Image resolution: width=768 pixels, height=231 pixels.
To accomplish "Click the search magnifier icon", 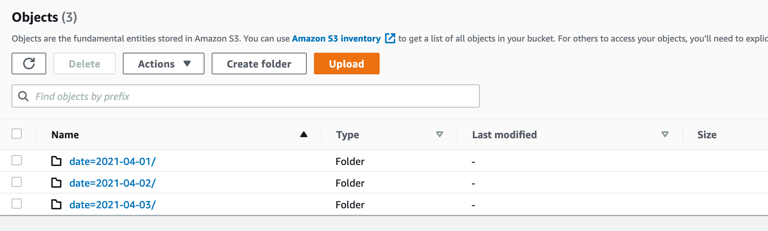I will click(x=23, y=96).
